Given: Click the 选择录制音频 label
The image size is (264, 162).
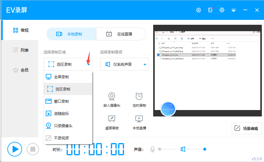Looking at the screenshot, I should [x=111, y=52].
